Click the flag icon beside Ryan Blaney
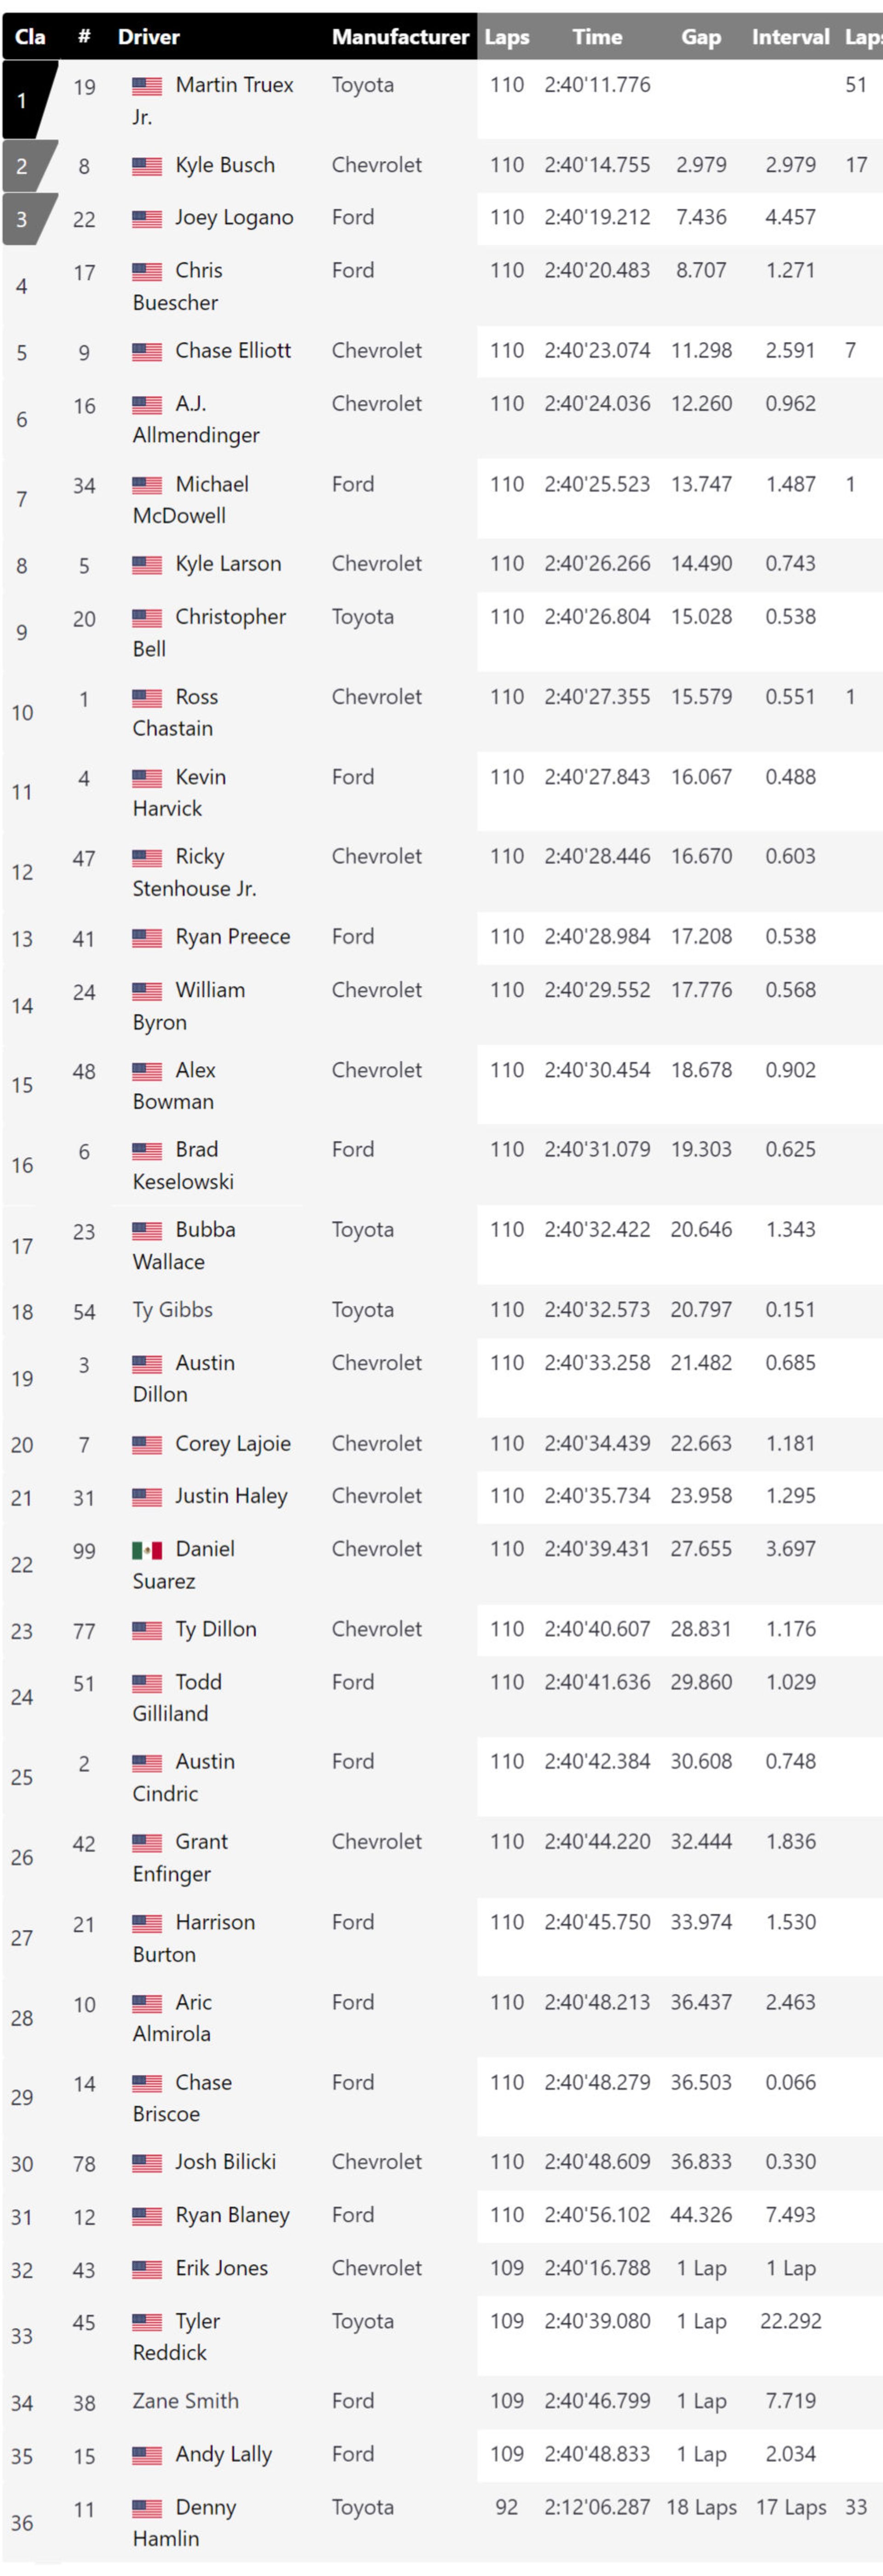 tap(147, 2216)
